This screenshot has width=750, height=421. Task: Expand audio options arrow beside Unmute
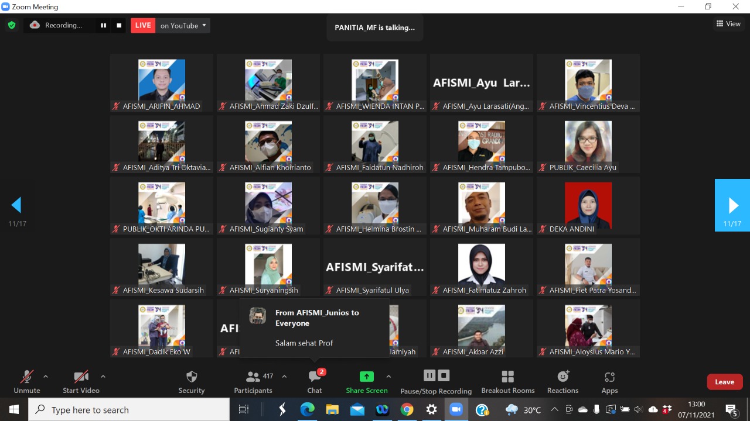[x=46, y=377]
